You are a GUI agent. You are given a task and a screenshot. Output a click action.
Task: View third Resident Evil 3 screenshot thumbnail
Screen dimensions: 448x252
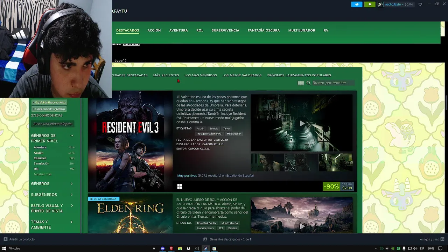tap(335, 162)
